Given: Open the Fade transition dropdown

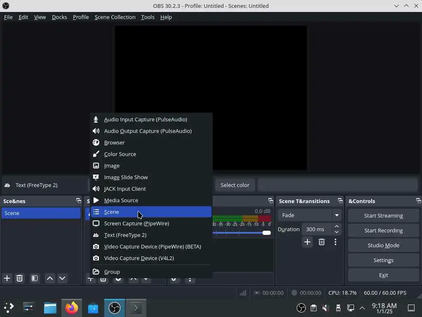Looking at the screenshot, I should 309,215.
